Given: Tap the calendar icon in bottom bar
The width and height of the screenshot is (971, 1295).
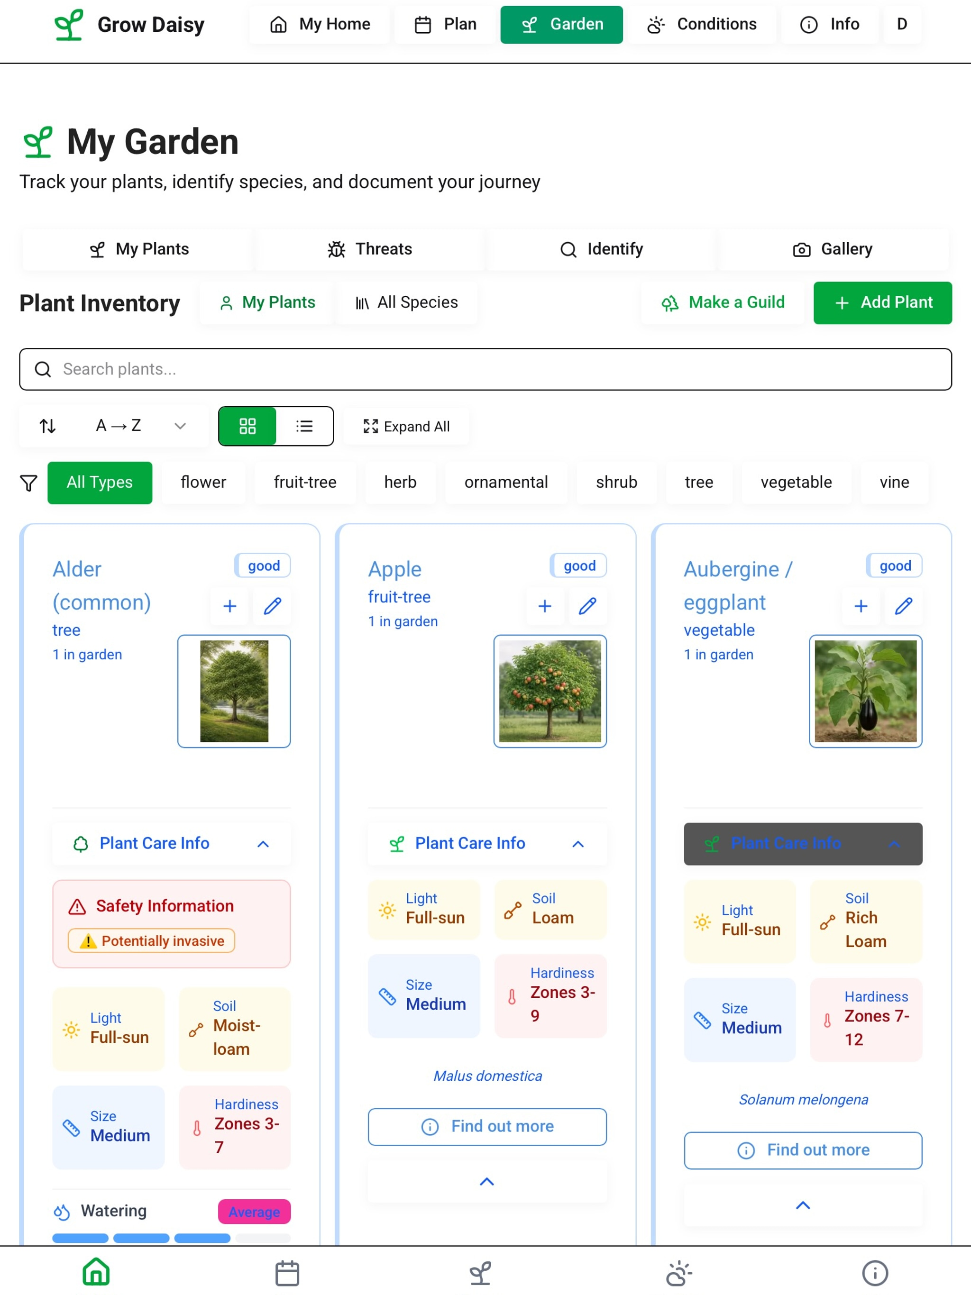Looking at the screenshot, I should coord(287,1273).
